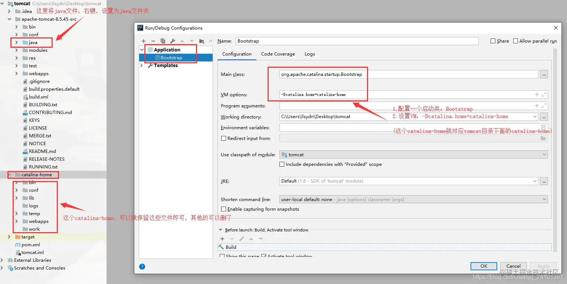This screenshot has width=567, height=284.
Task: Insert a macro into Program arguments with plus
Action: pos(537,106)
